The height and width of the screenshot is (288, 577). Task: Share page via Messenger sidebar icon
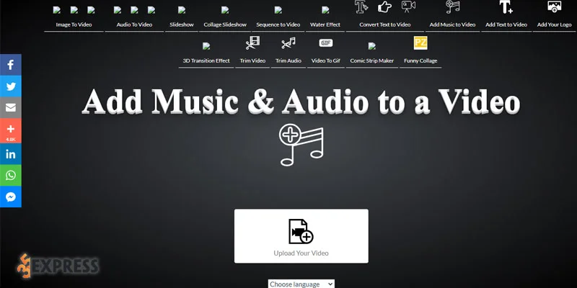click(11, 197)
